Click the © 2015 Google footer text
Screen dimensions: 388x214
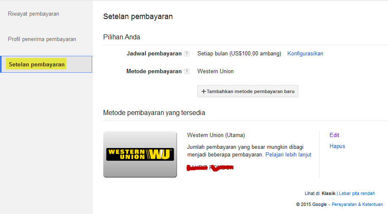tap(311, 204)
